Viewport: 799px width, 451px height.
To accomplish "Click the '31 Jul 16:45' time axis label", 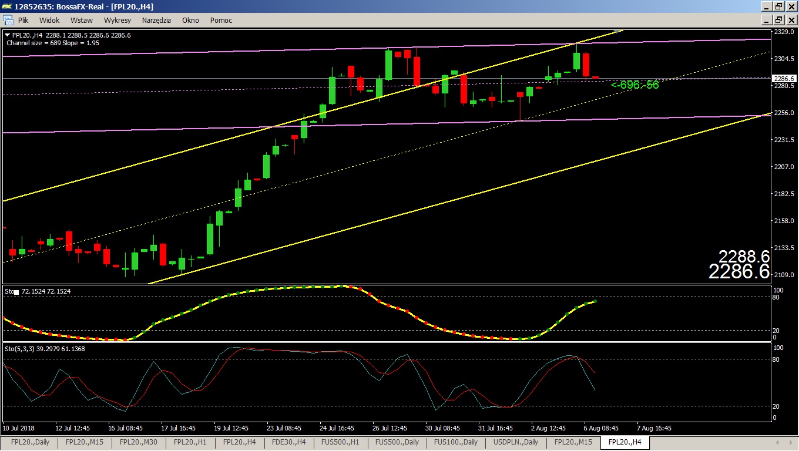I will tap(496, 428).
